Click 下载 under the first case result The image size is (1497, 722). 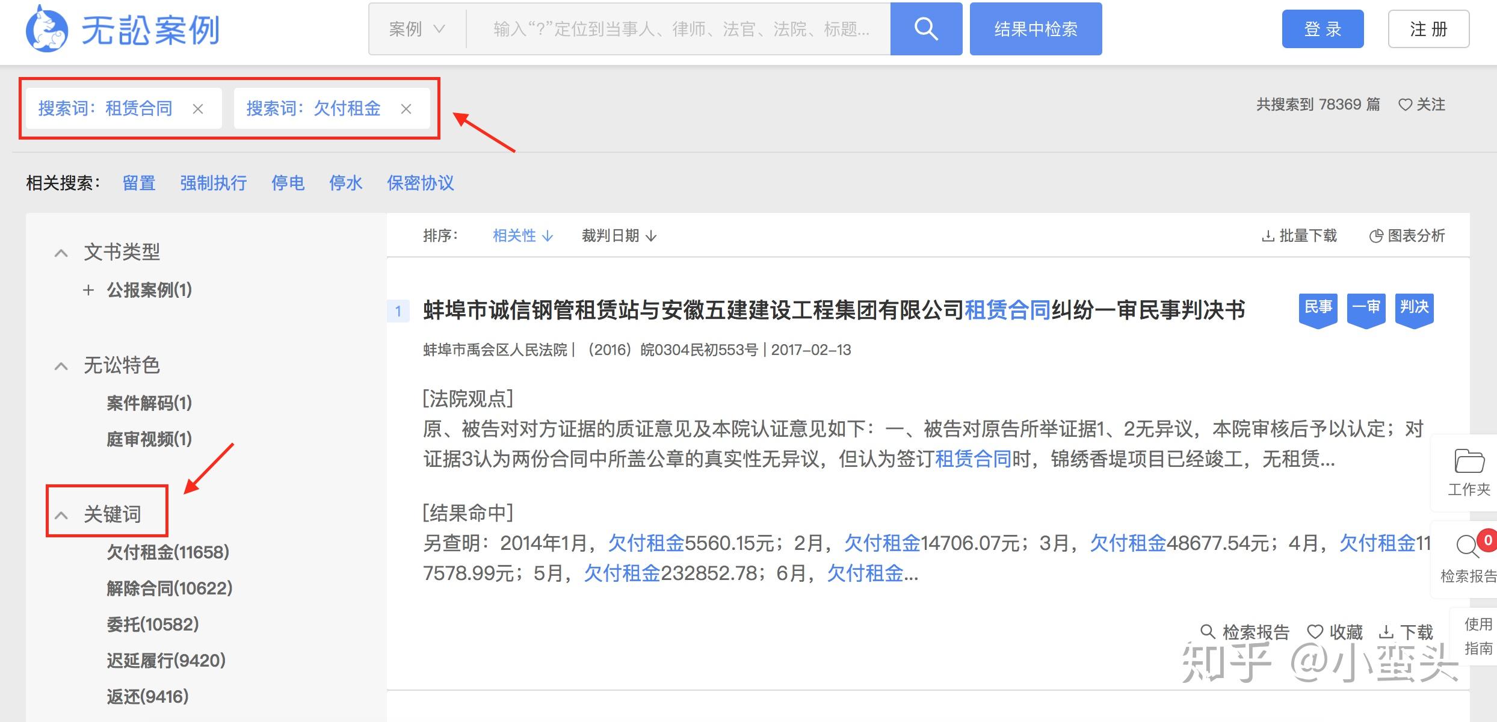click(1406, 632)
